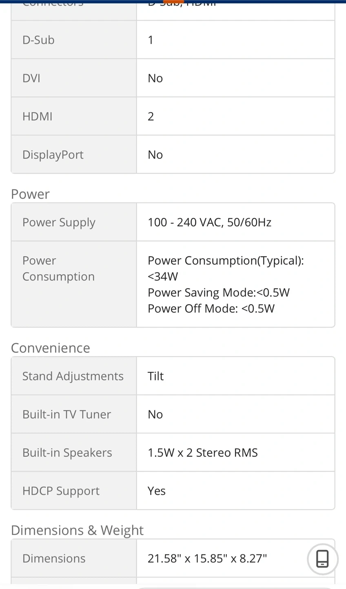Tap the Convenience section heading
The image size is (346, 589).
51,348
